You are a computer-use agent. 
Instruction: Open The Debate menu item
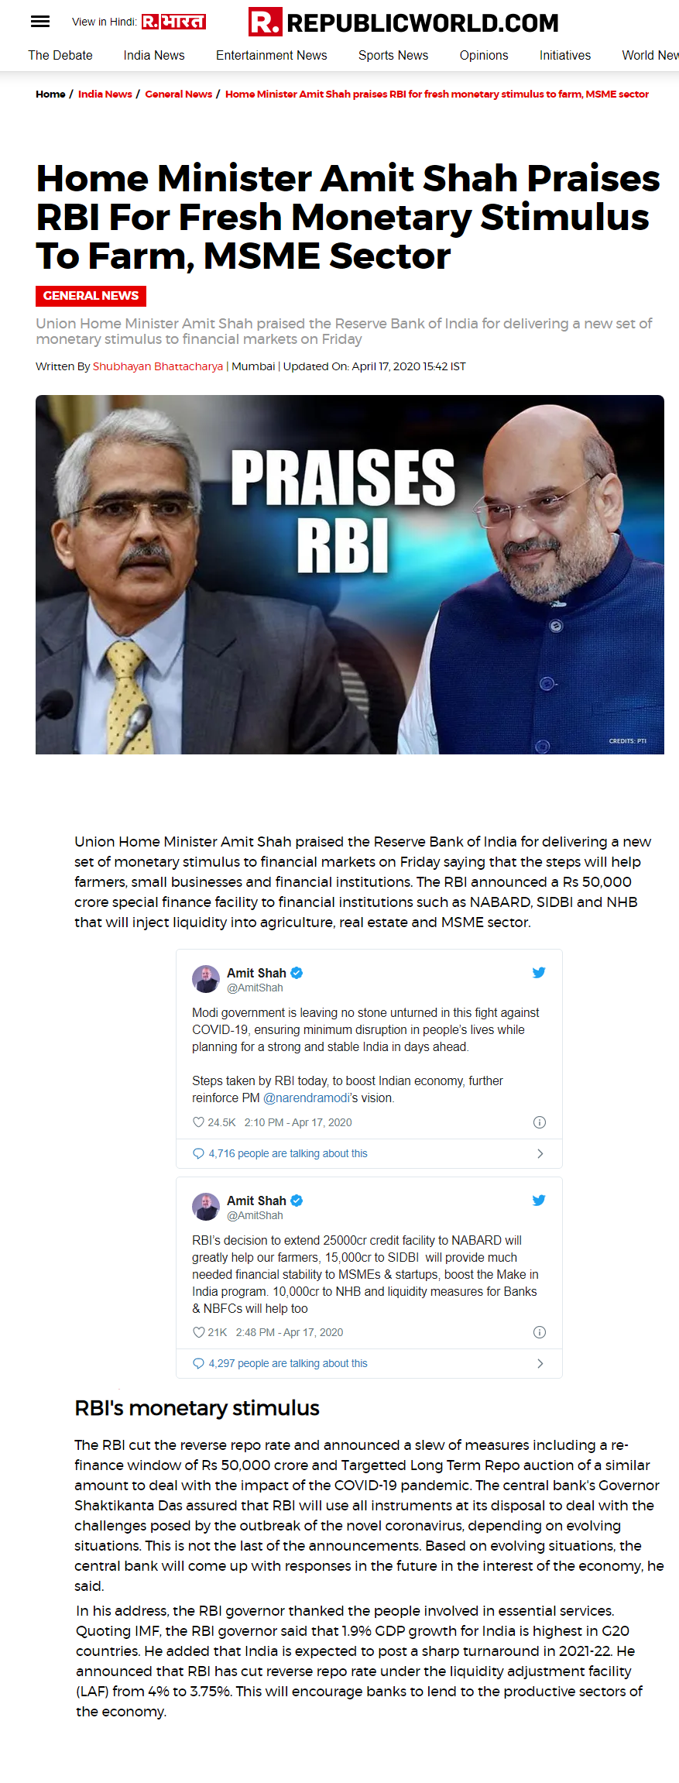point(60,56)
